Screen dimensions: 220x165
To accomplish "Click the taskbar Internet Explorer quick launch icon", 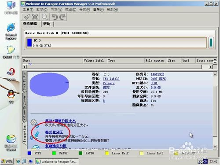I will [18, 161].
